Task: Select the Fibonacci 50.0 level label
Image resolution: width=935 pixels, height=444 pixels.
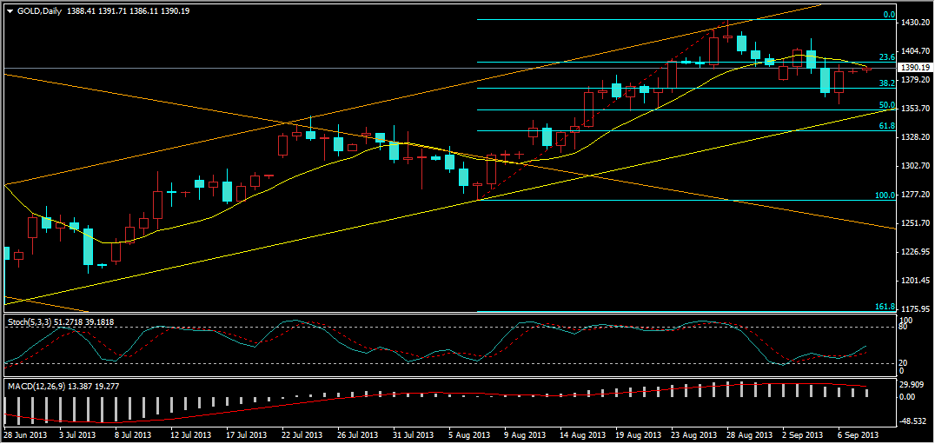Action: click(x=886, y=105)
